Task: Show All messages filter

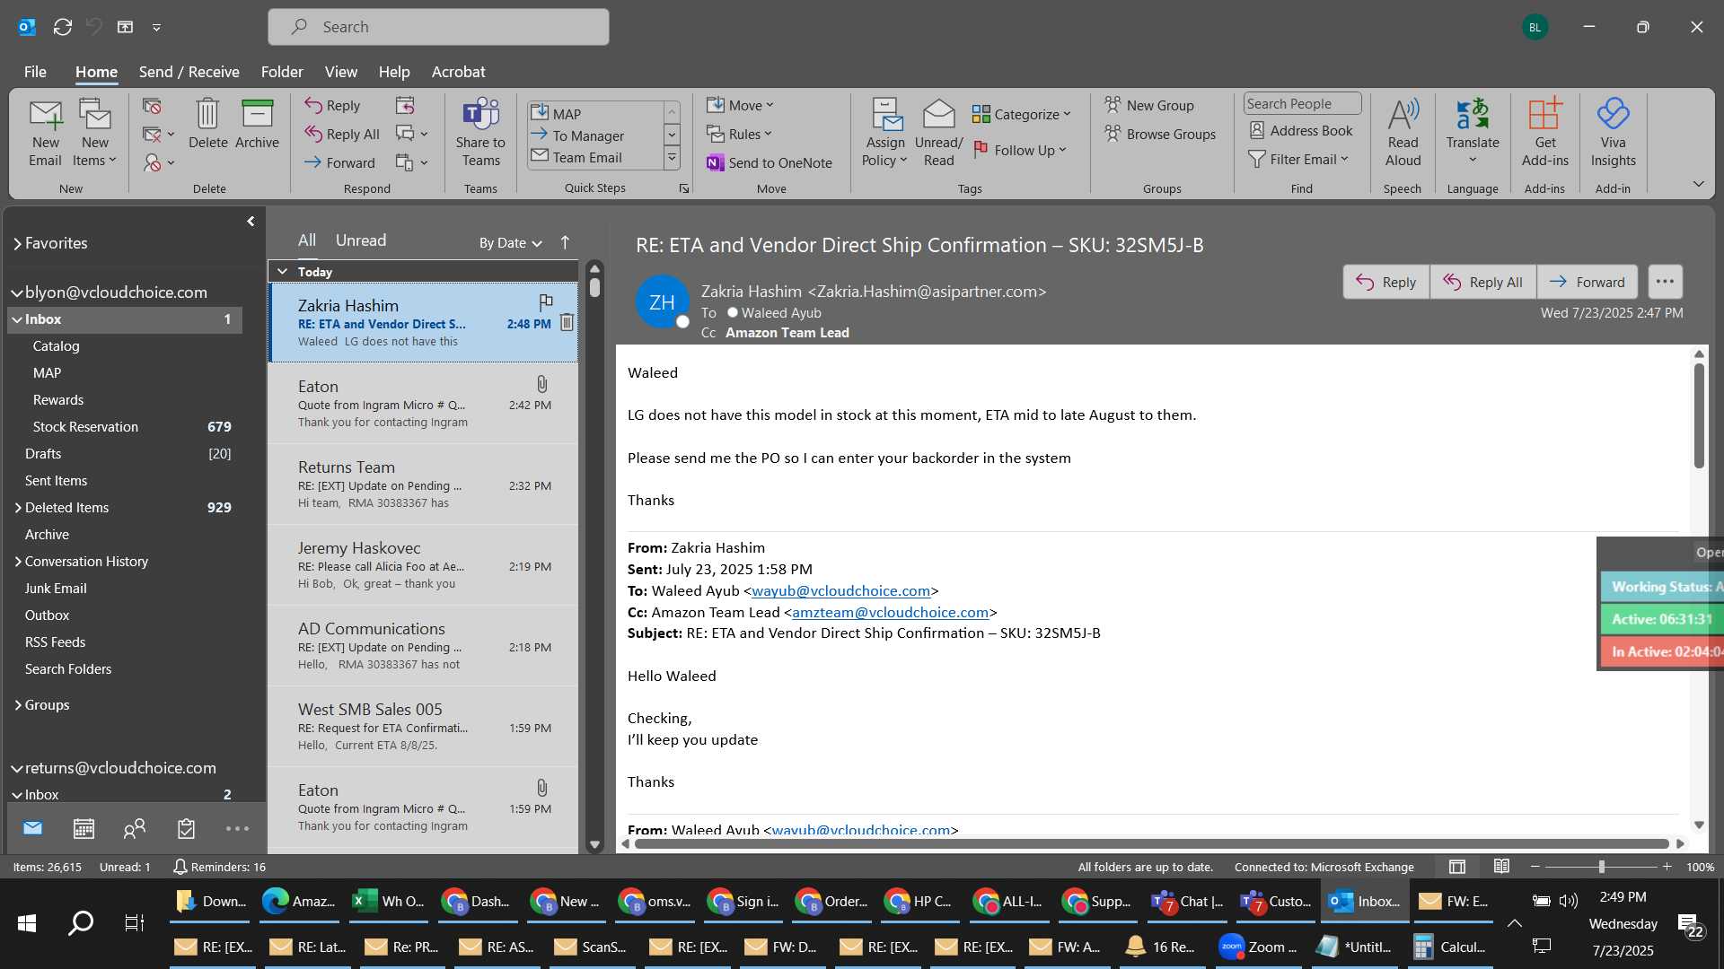Action: (307, 240)
